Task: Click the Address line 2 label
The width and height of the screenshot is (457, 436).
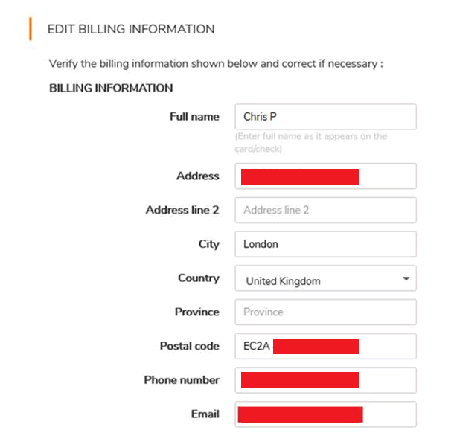Action: pos(182,210)
